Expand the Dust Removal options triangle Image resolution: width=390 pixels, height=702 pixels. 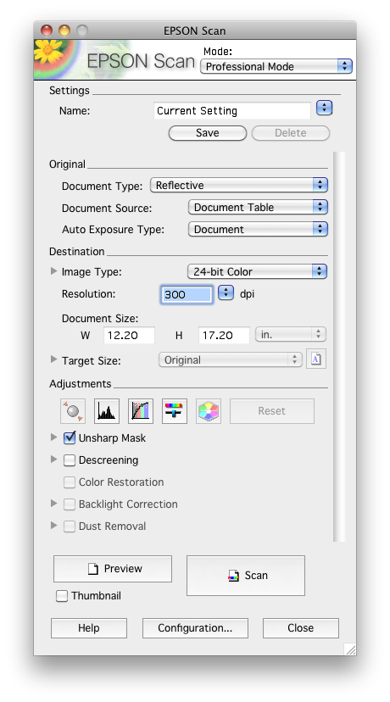(x=53, y=525)
